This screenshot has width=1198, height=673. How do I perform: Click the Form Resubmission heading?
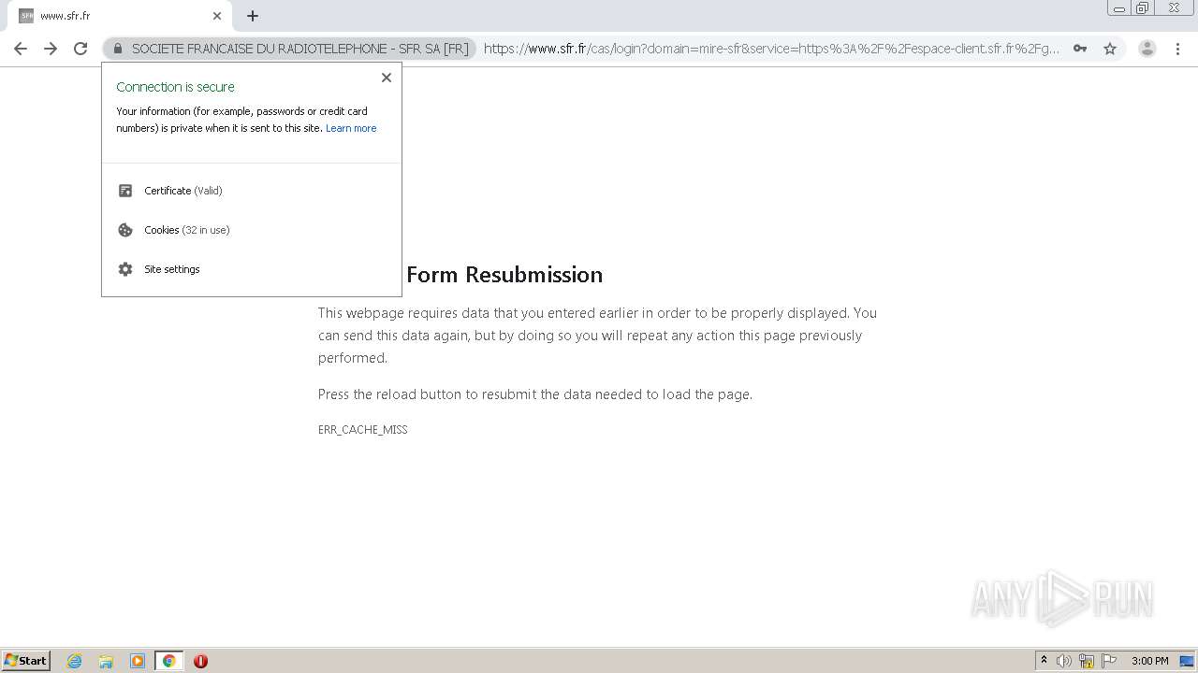pos(504,275)
